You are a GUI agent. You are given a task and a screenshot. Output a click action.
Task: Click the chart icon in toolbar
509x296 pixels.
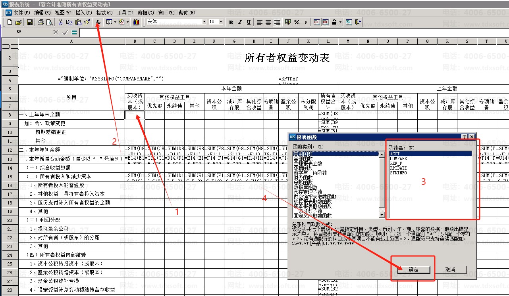click(136, 22)
